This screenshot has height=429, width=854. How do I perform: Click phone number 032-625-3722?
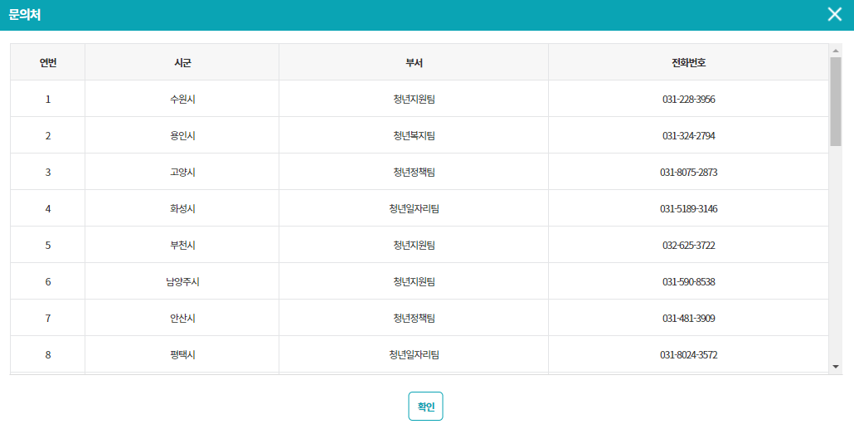click(688, 246)
